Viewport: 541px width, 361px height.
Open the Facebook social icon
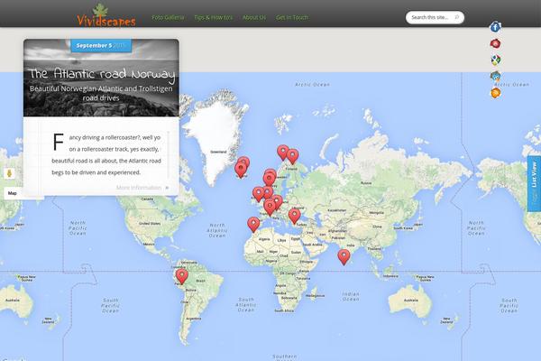[495, 27]
